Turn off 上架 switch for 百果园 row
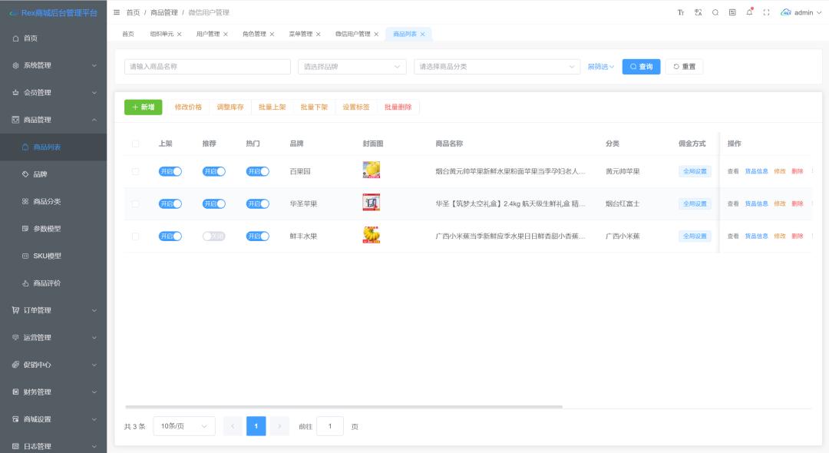This screenshot has height=453, width=829. (x=170, y=171)
